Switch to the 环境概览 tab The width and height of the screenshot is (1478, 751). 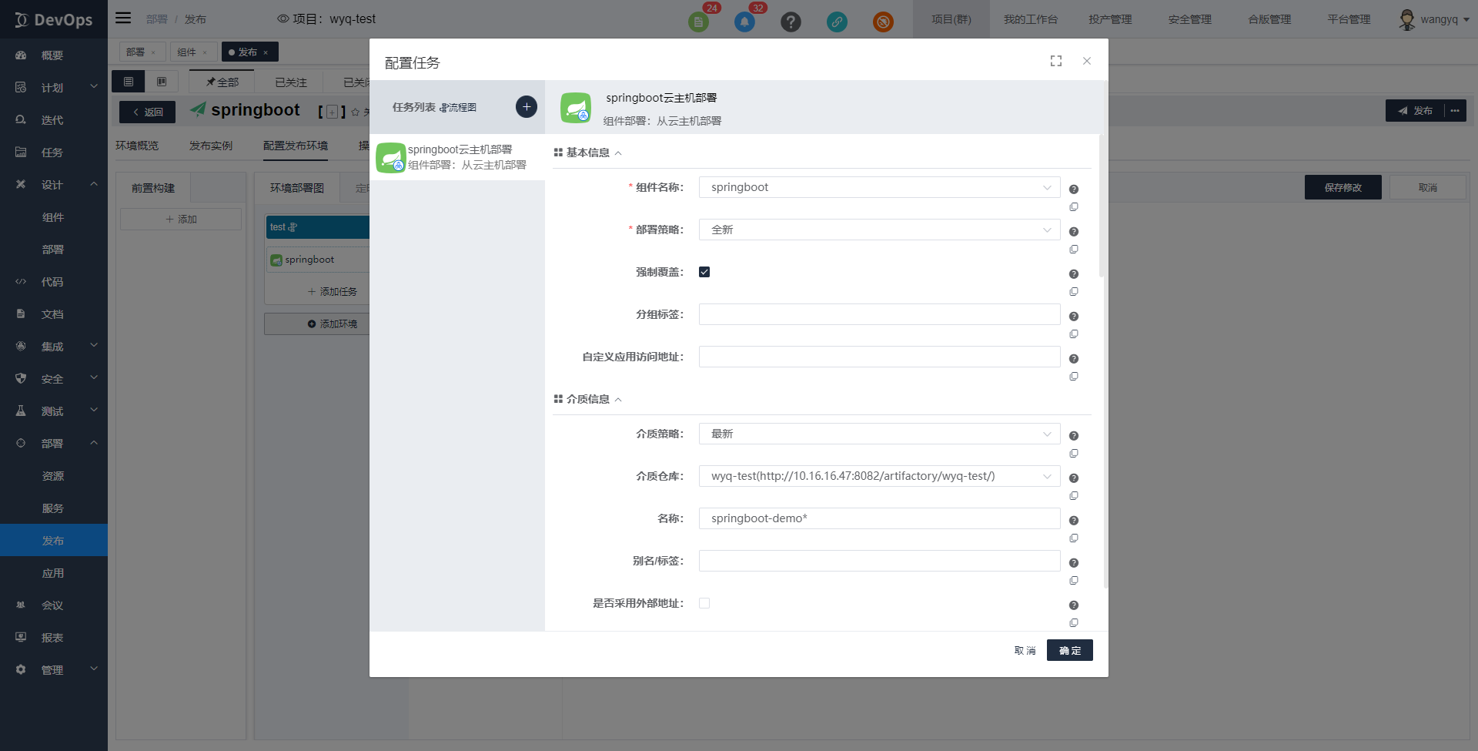137,145
